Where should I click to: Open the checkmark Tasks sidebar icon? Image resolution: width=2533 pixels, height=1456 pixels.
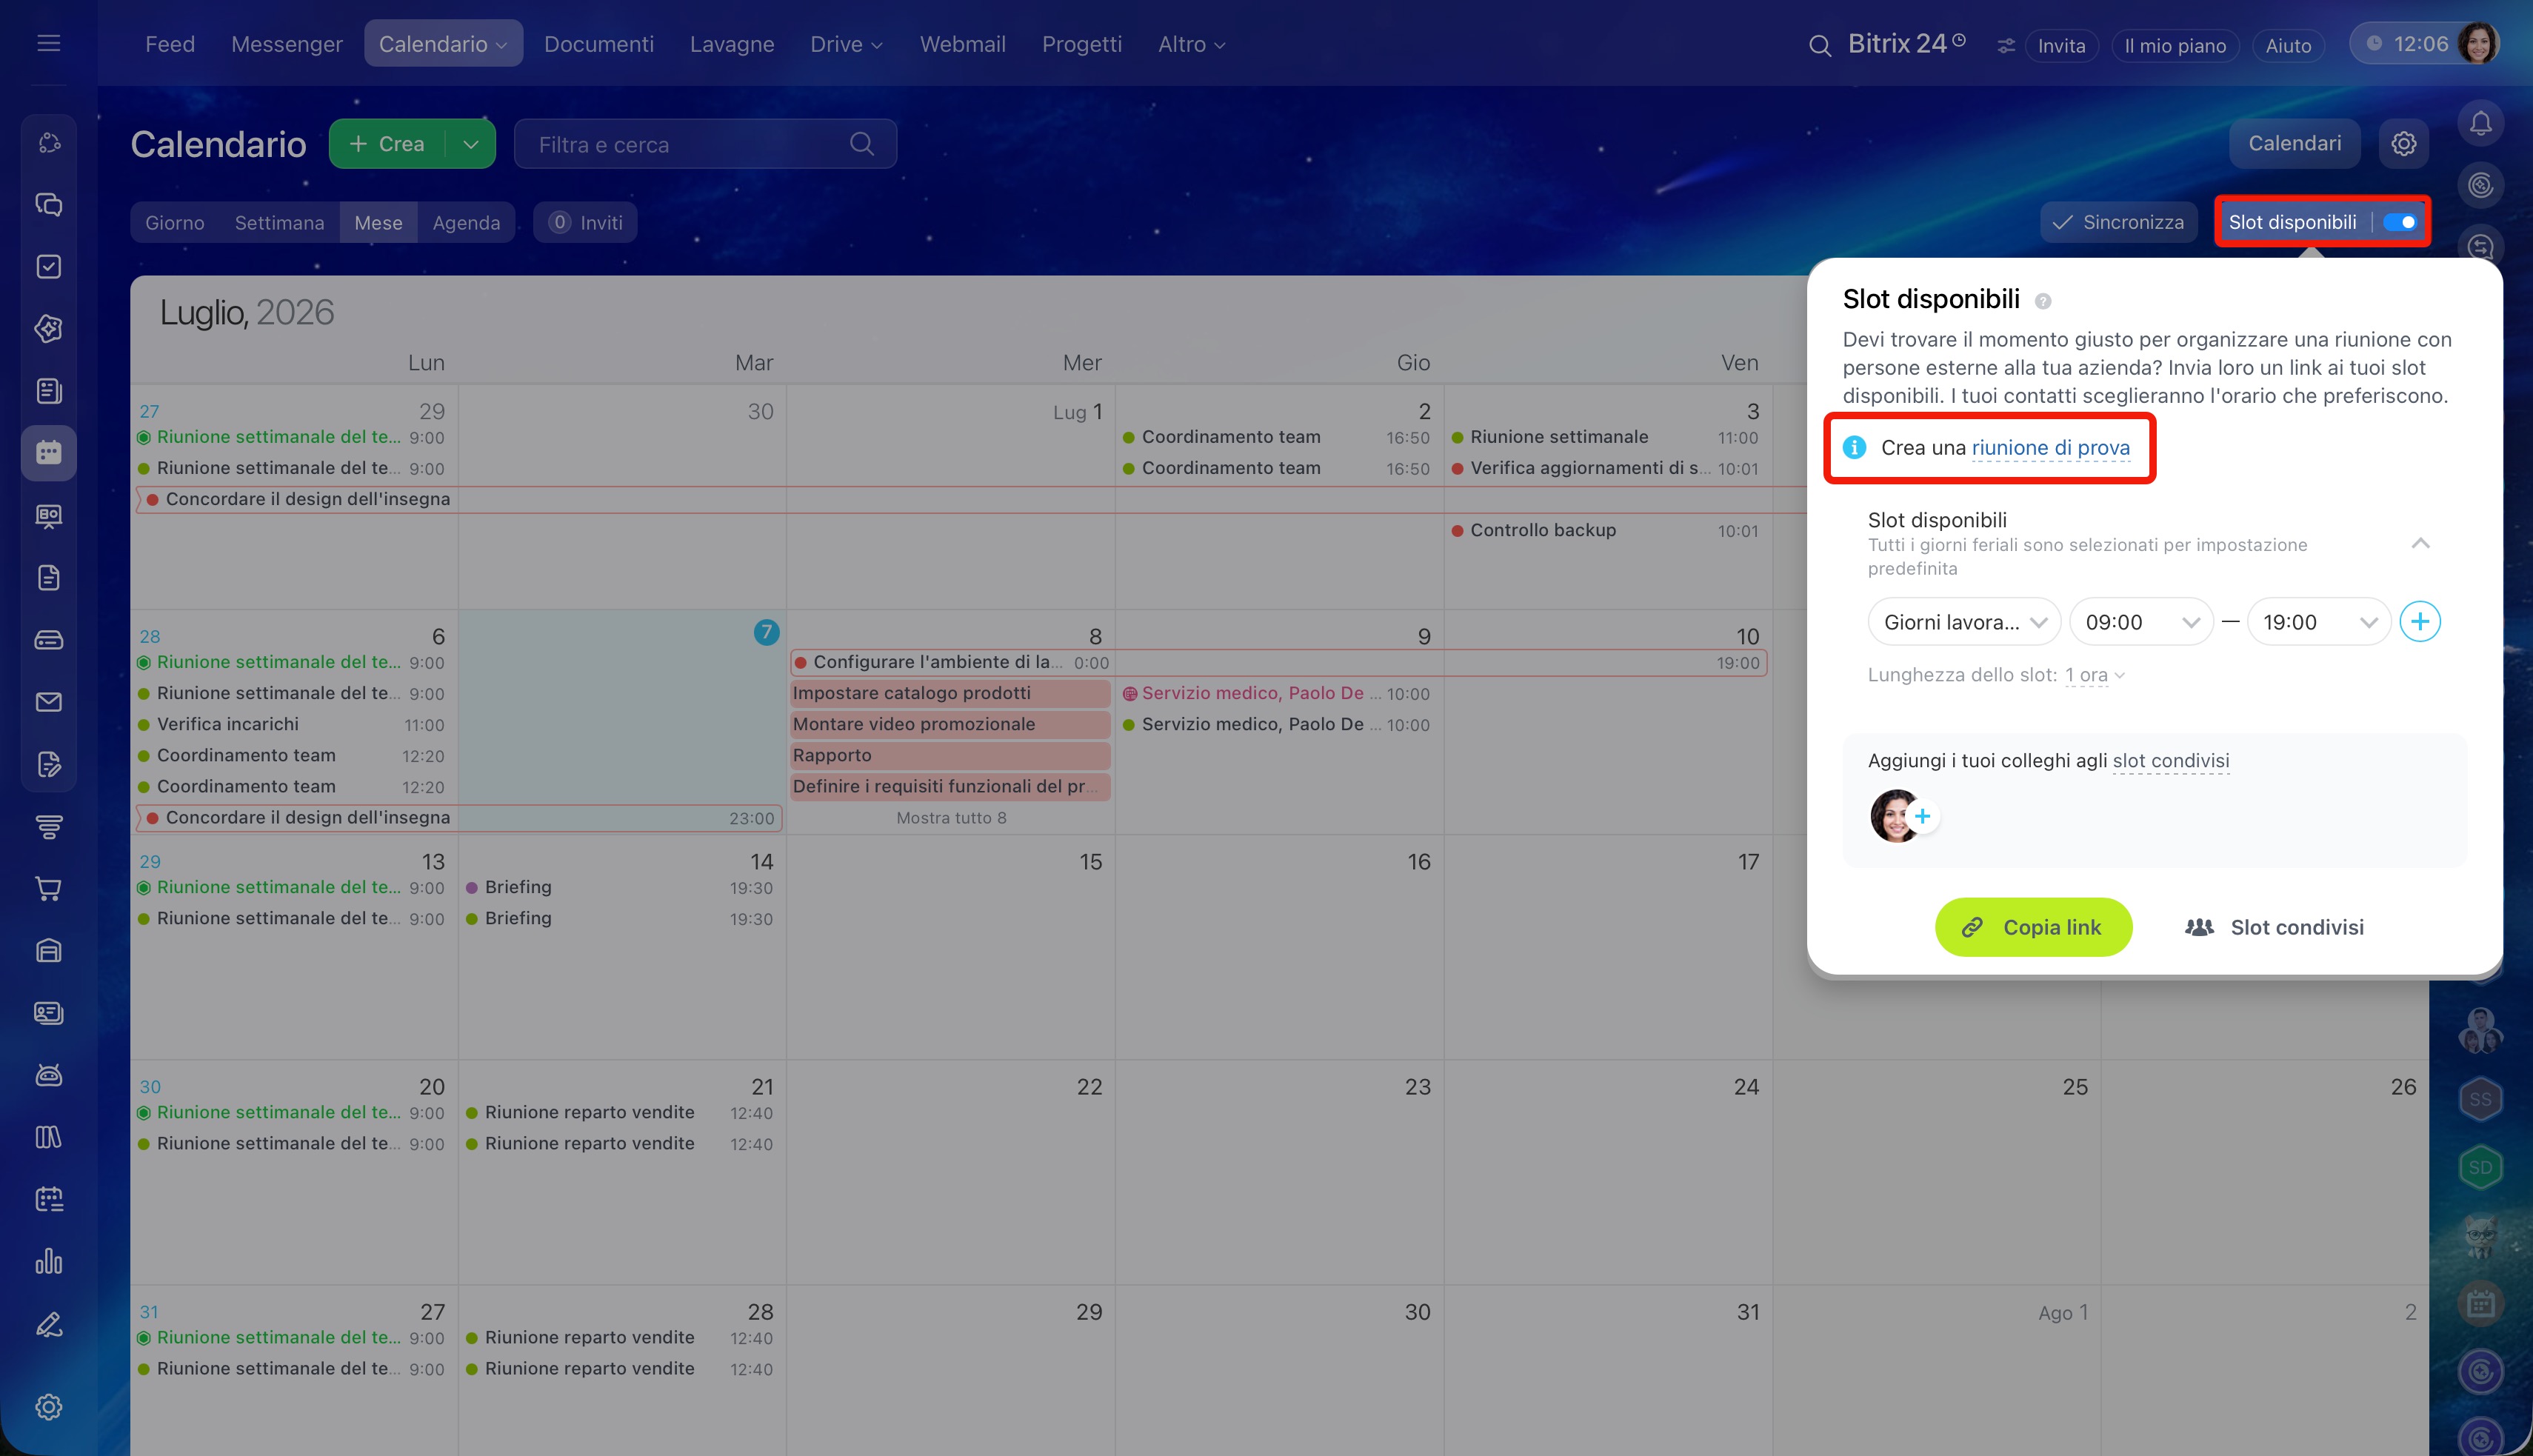[x=48, y=267]
